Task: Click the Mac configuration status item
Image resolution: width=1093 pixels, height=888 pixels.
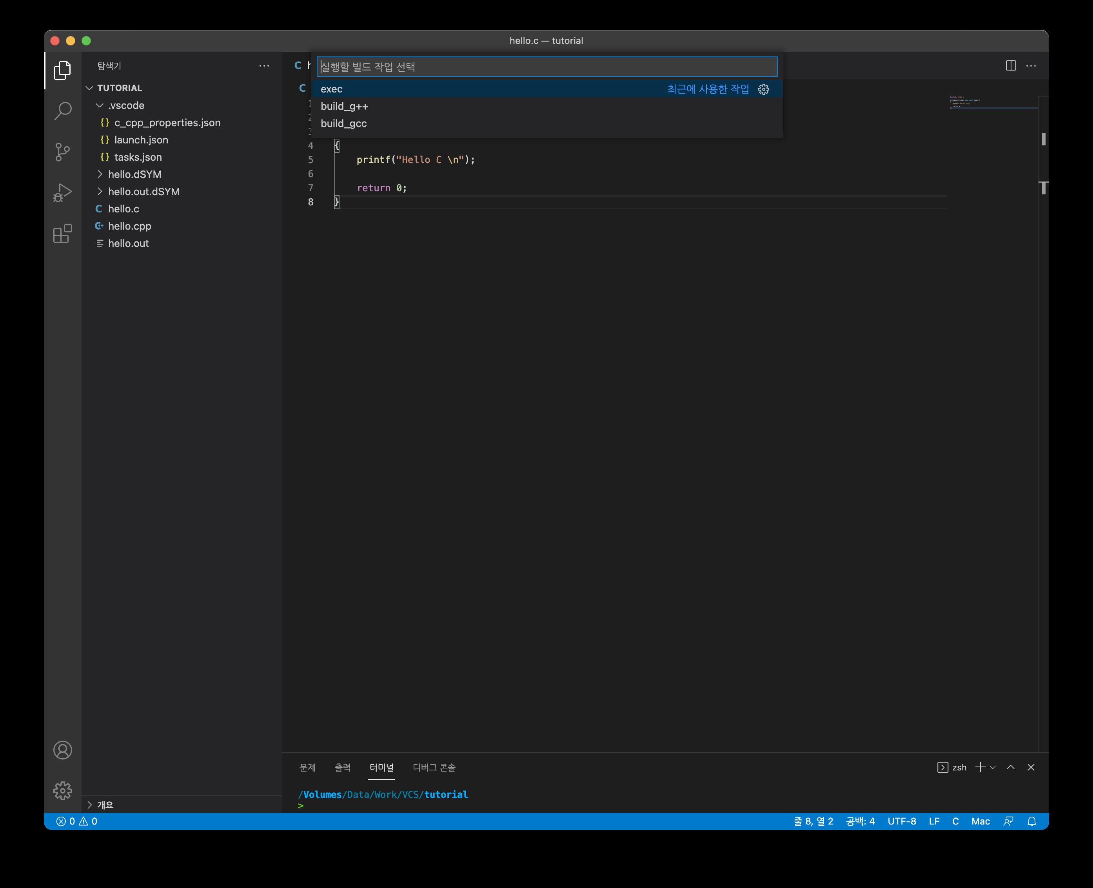Action: coord(980,821)
